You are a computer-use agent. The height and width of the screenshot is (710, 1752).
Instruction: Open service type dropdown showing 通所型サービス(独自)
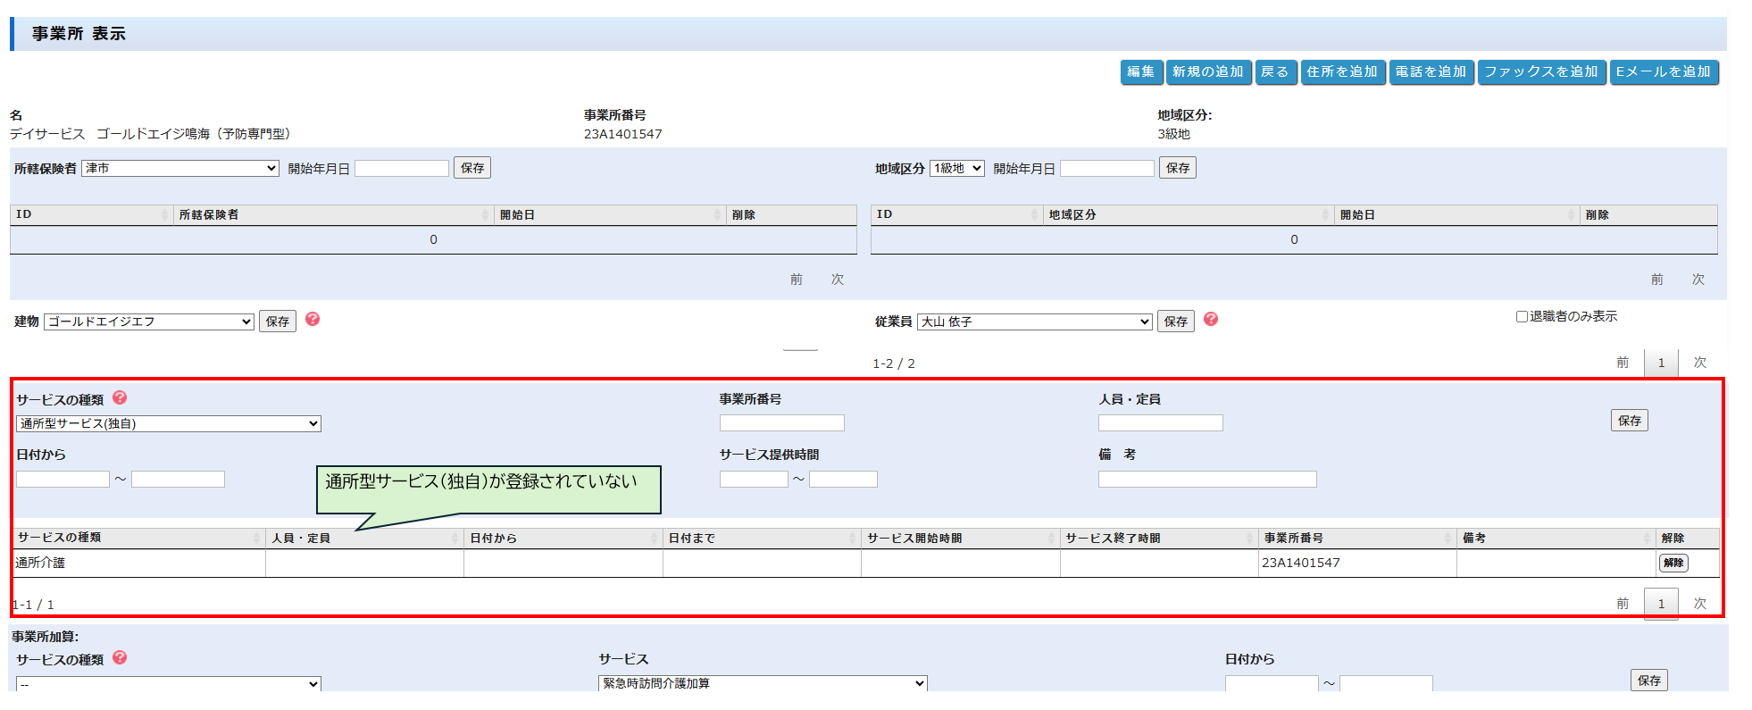click(169, 423)
